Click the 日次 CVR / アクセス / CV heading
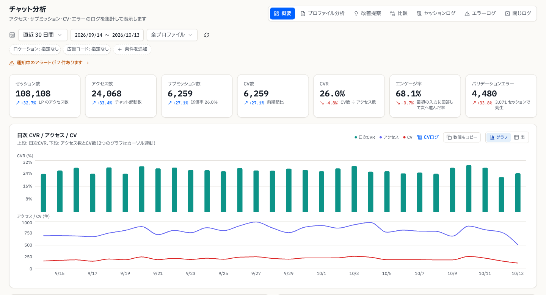 click(47, 135)
